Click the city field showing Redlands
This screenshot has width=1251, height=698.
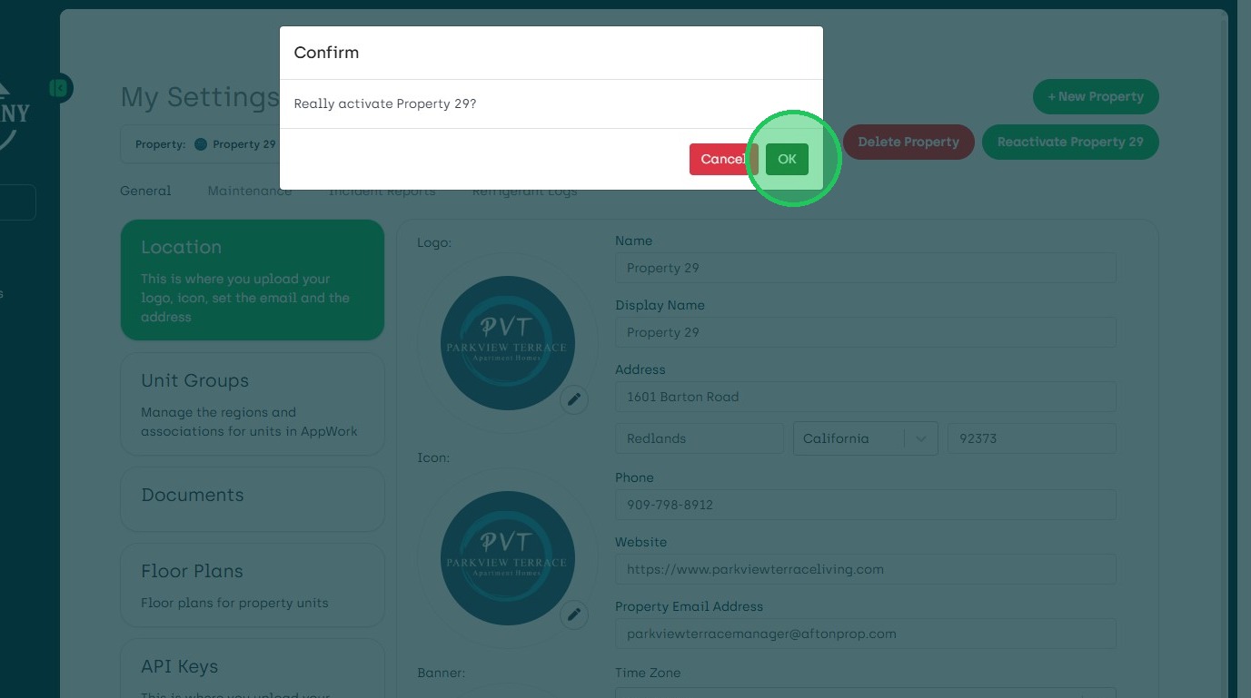coord(699,438)
